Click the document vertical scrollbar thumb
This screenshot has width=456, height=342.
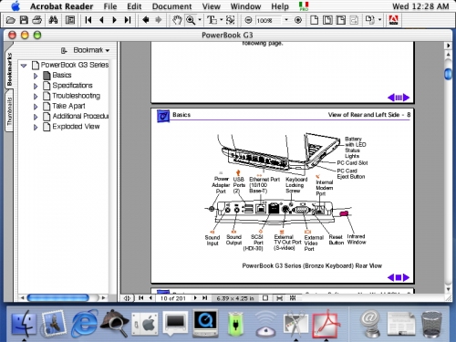point(448,74)
